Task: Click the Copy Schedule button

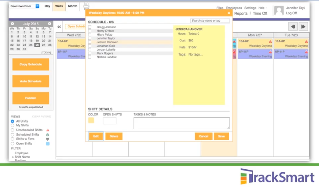Action: pos(31,64)
